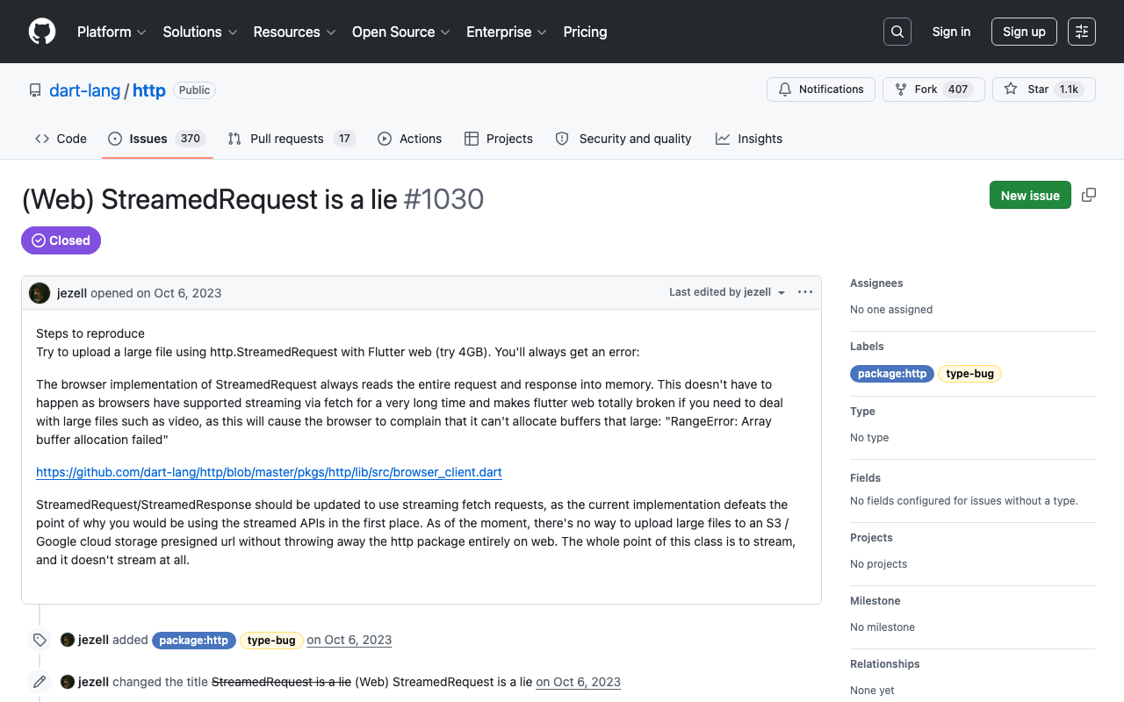Open date link of label-added event
Viewport: 1124px width, 702px height.
349,640
